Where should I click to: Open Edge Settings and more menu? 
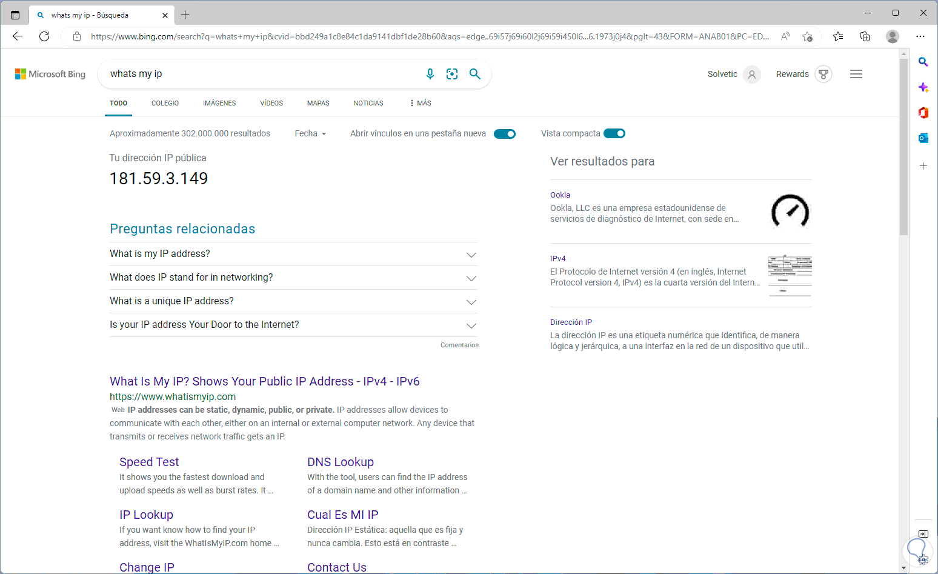coord(920,36)
